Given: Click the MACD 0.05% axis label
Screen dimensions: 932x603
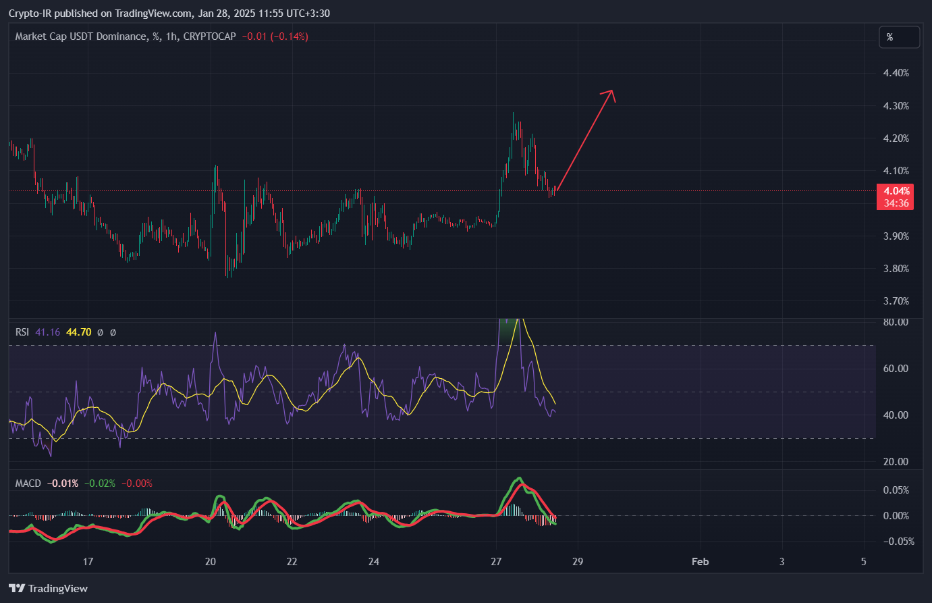Looking at the screenshot, I should [896, 490].
